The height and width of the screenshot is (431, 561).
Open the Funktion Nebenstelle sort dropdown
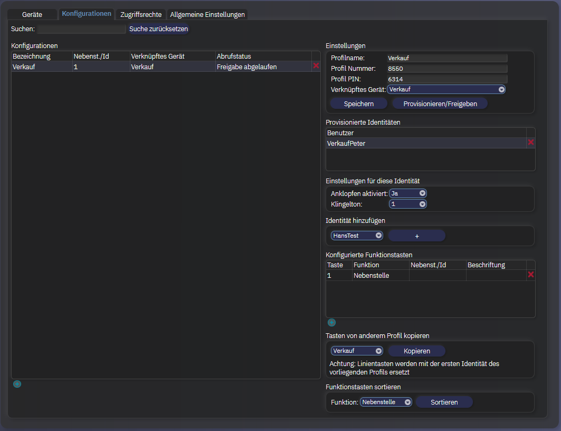click(386, 402)
